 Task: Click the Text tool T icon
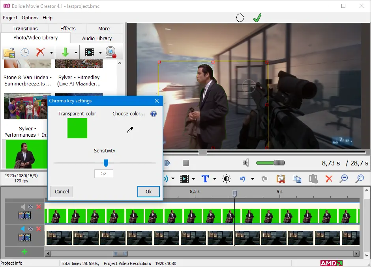205,179
